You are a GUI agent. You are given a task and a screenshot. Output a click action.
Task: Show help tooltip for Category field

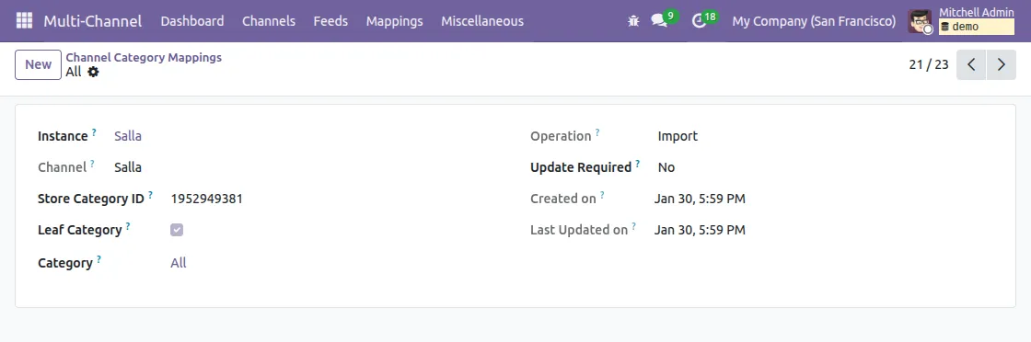(x=98, y=259)
